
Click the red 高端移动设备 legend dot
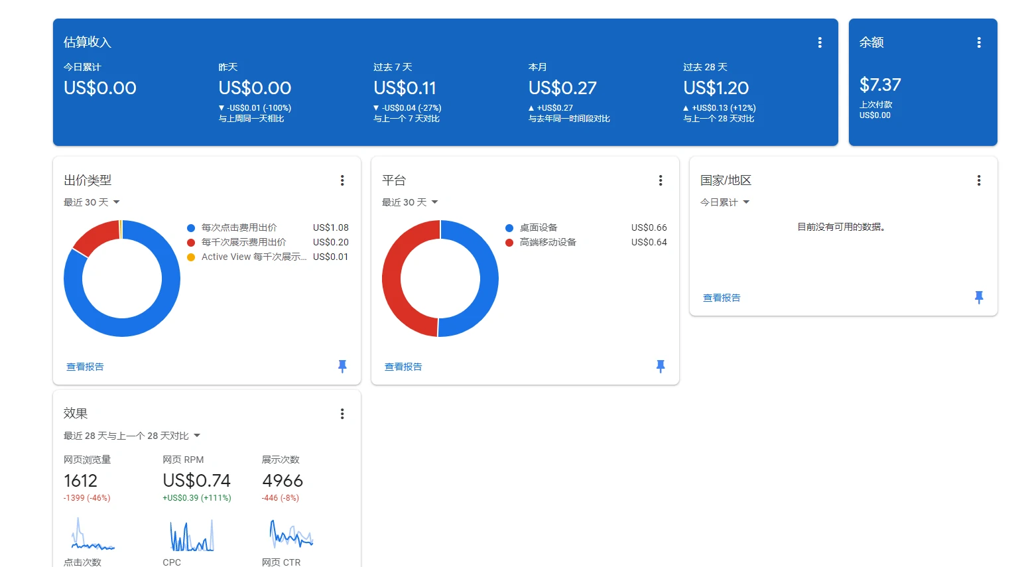click(509, 242)
